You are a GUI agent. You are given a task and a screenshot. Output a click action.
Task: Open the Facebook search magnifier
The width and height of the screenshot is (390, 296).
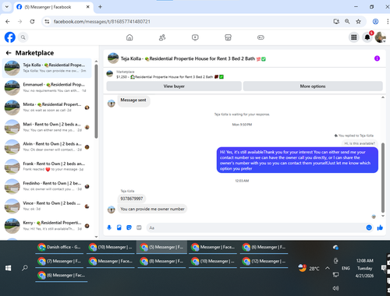[x=23, y=37]
